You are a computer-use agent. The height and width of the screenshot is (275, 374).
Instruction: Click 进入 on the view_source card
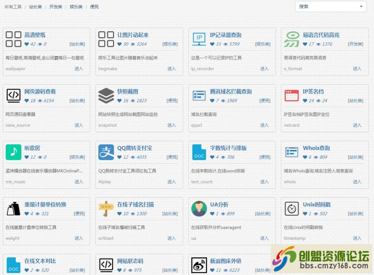[x=79, y=125]
